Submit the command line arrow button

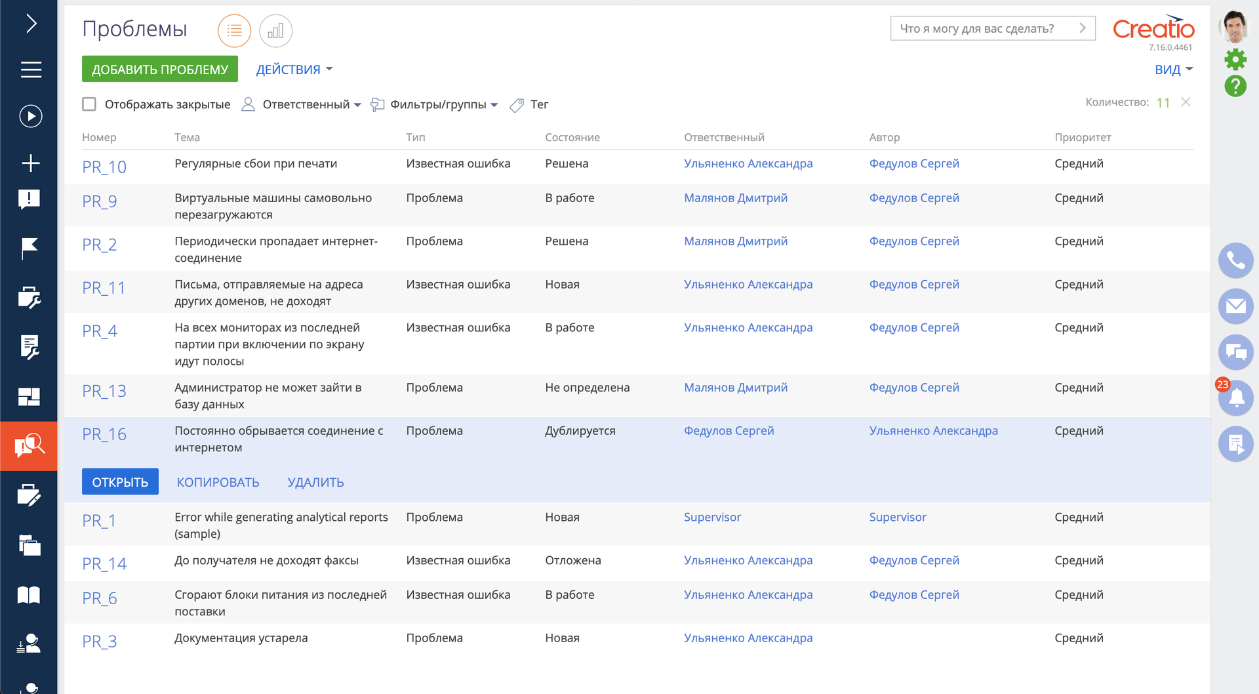[1083, 28]
